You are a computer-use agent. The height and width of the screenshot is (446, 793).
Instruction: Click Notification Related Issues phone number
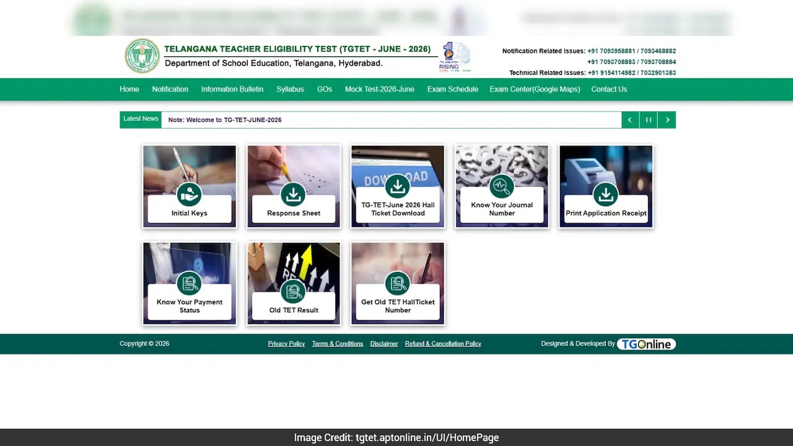(631, 51)
